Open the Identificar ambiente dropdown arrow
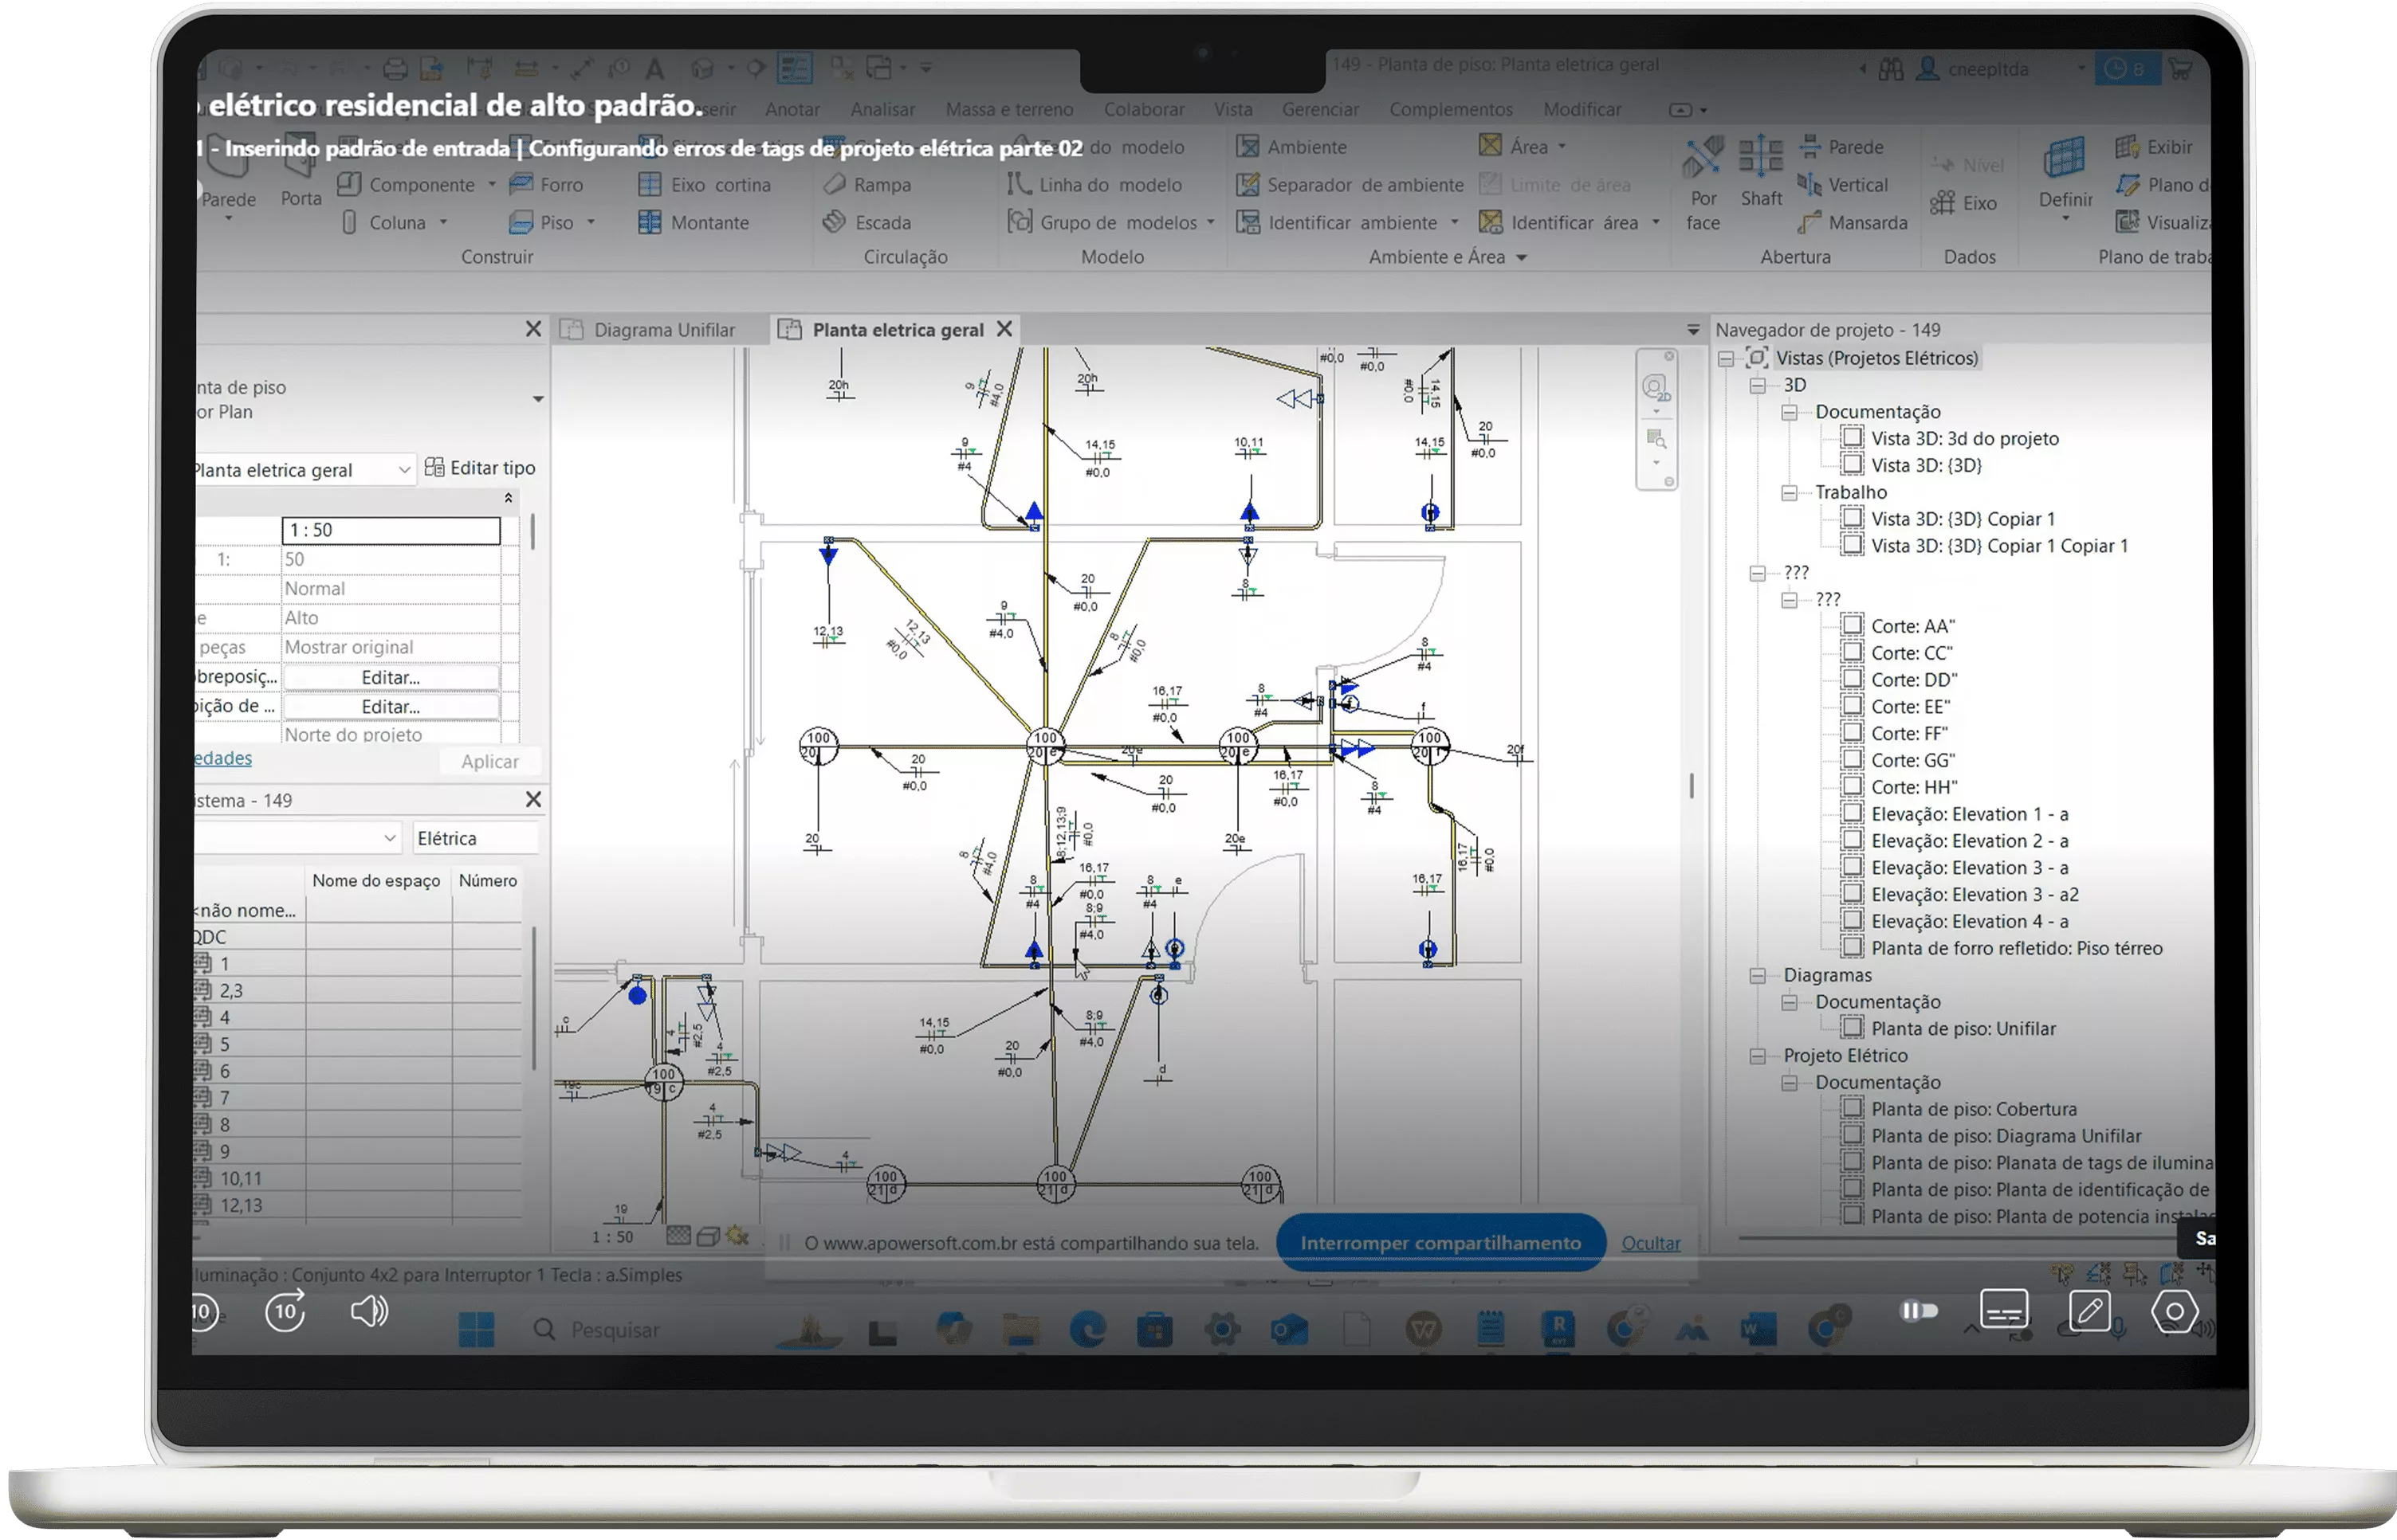This screenshot has height=1540, width=2397. (x=1455, y=223)
